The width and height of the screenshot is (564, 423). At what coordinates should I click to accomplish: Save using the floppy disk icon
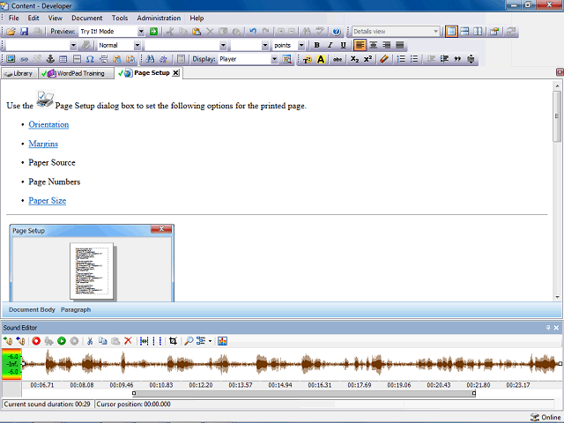tap(24, 32)
